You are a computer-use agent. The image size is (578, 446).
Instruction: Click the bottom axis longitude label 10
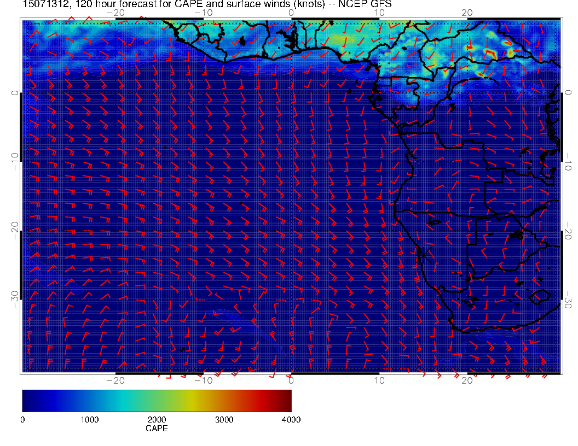(379, 380)
